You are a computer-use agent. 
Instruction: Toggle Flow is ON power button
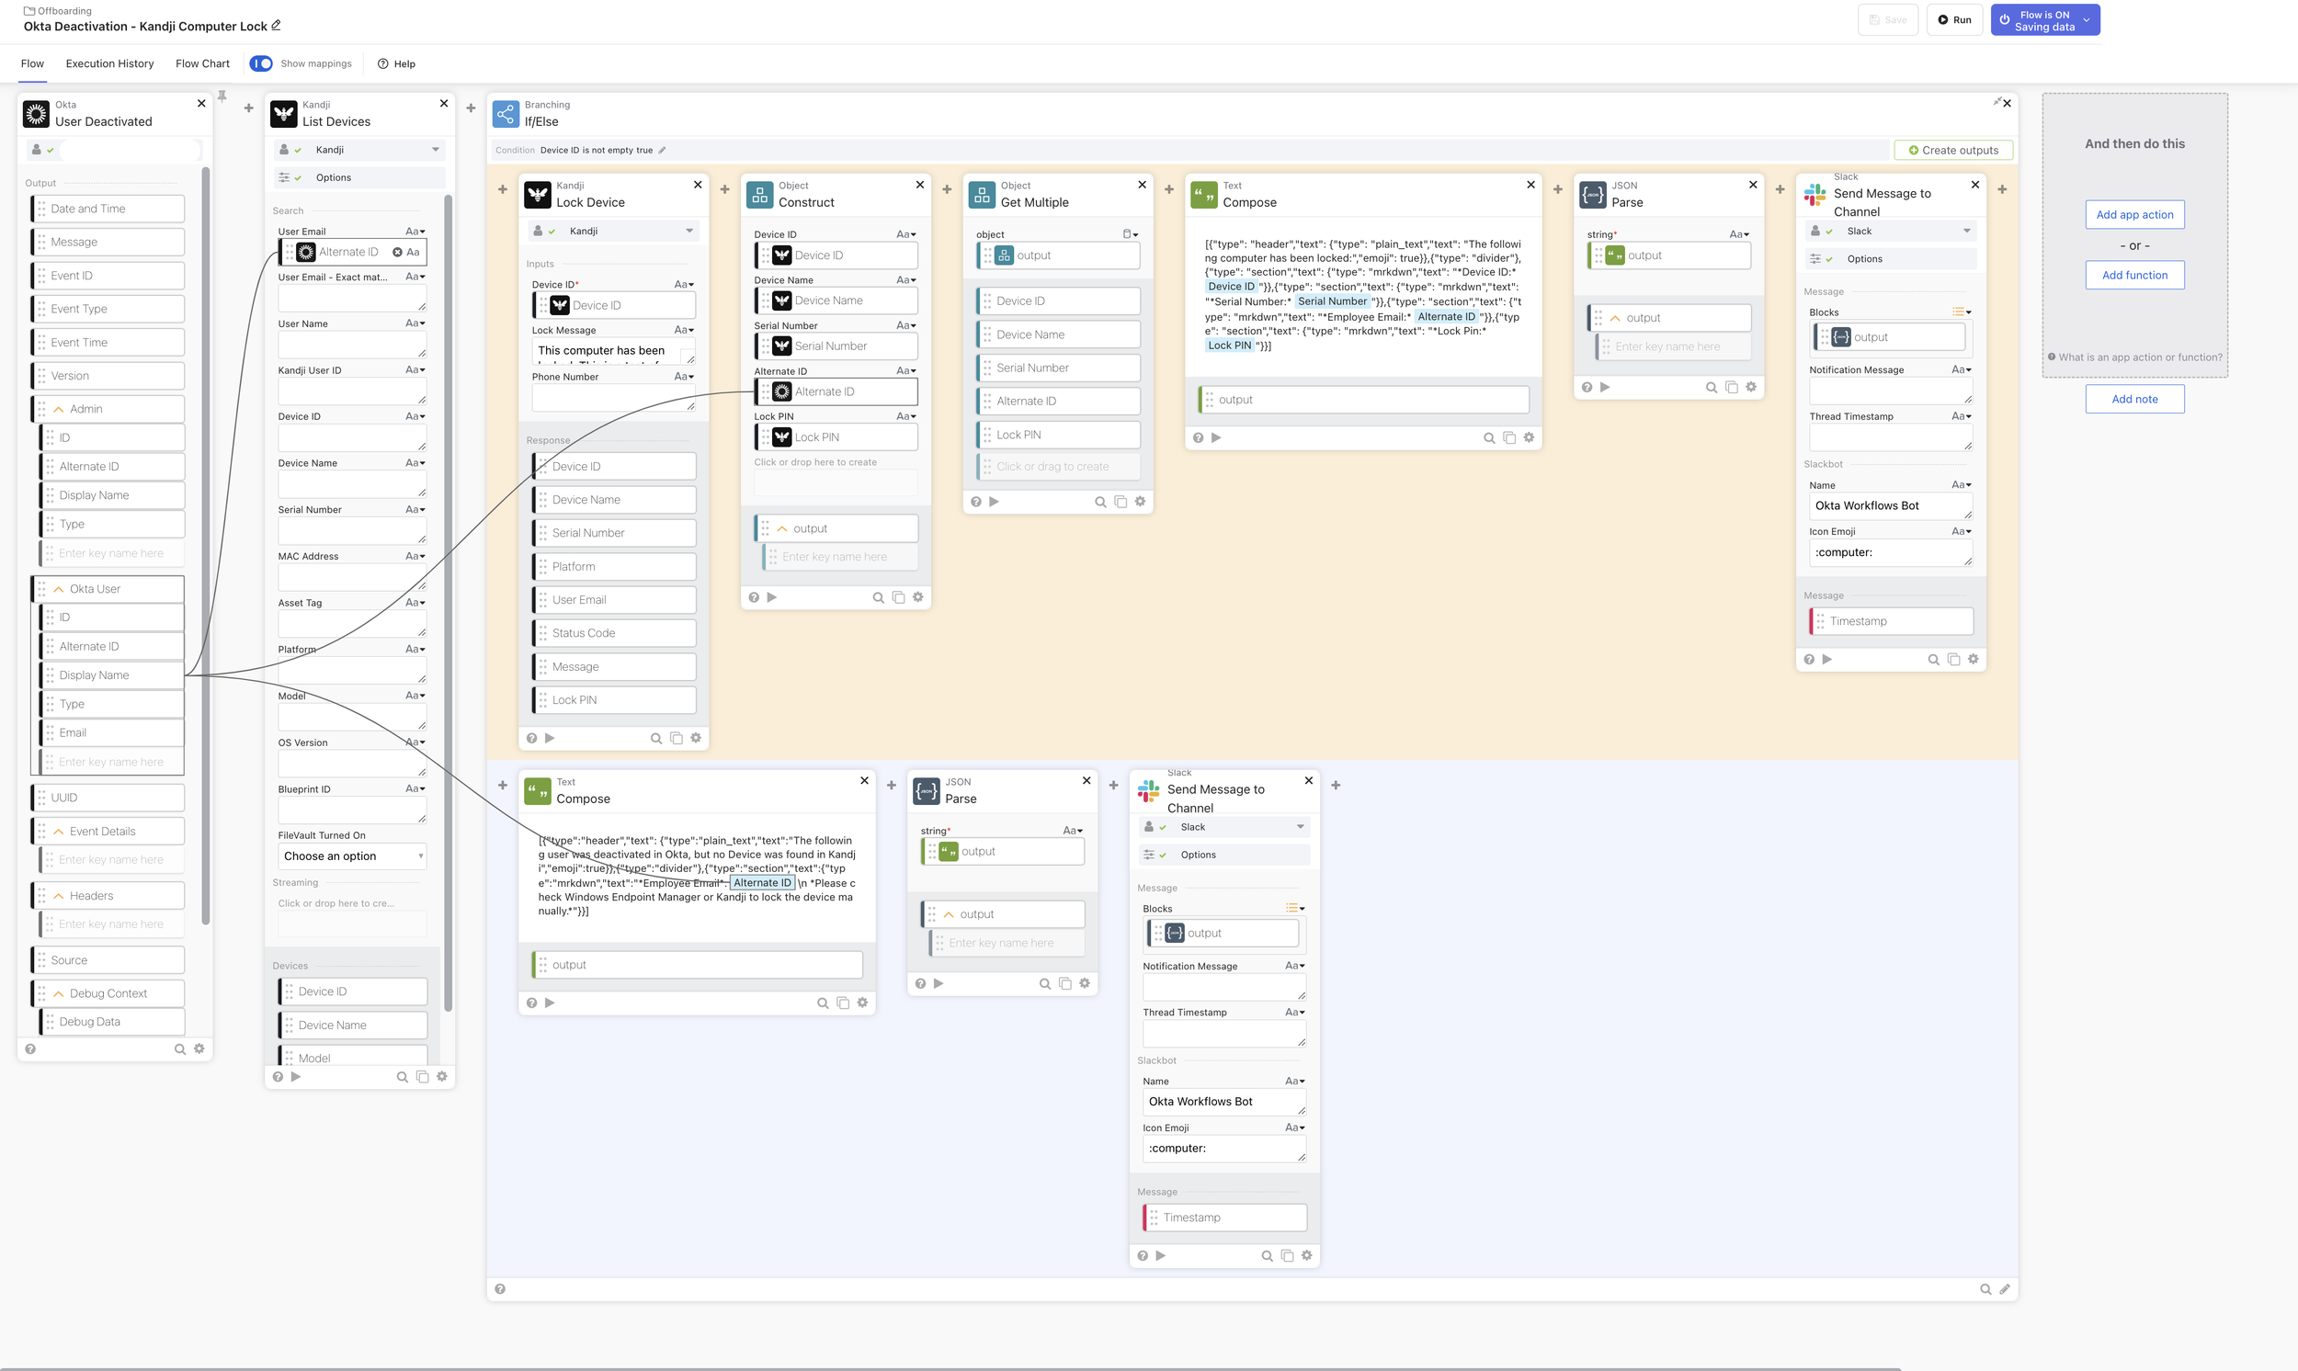point(2005,20)
